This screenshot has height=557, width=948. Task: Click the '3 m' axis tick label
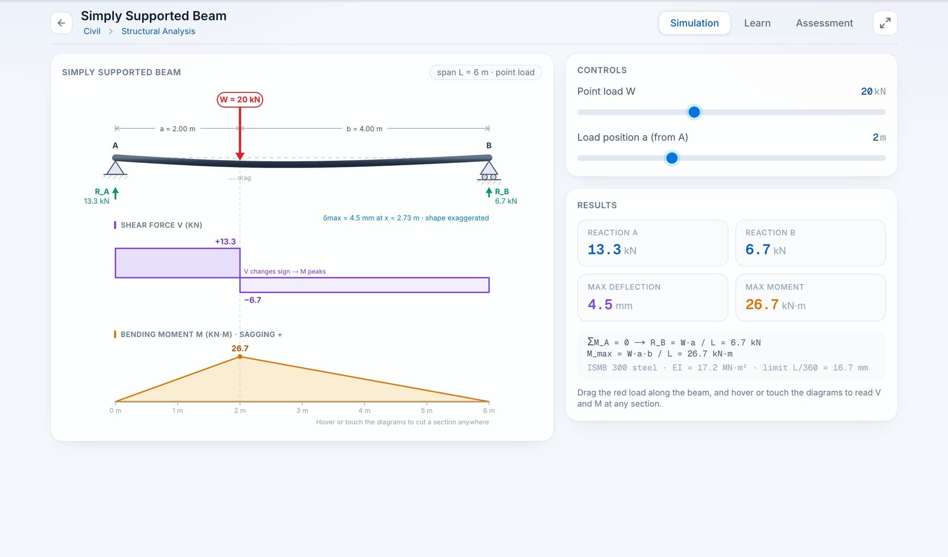(x=302, y=411)
